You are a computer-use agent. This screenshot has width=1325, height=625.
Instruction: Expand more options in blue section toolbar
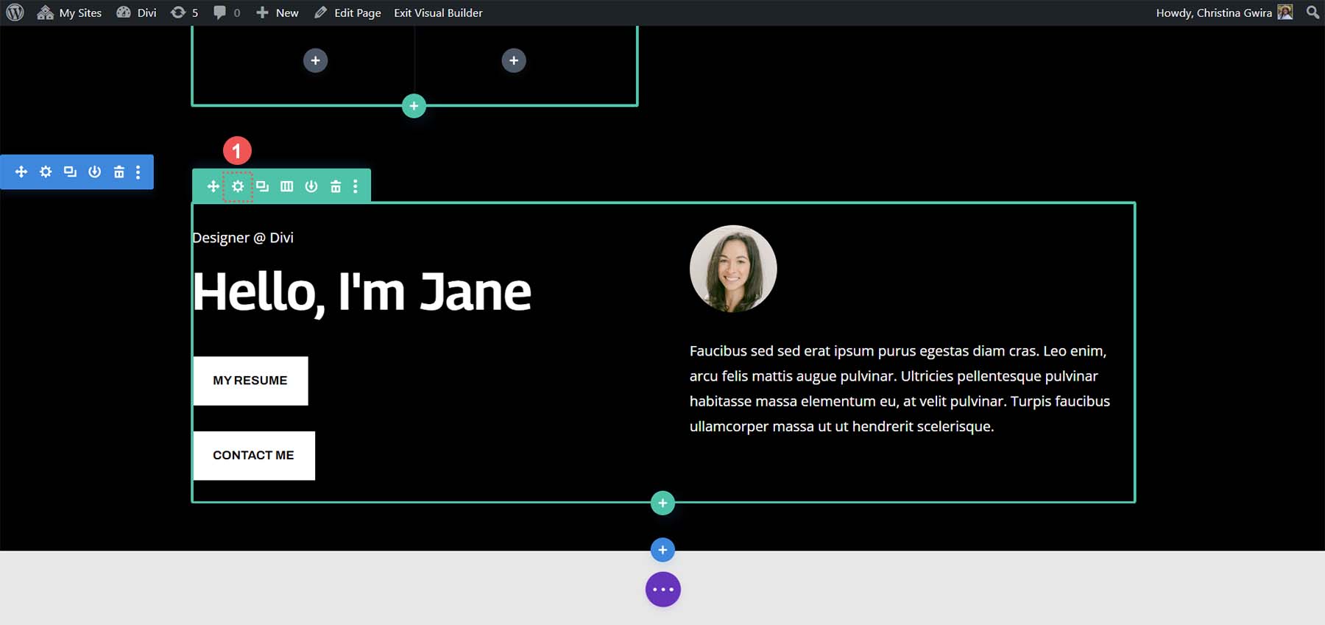pyautogui.click(x=138, y=172)
